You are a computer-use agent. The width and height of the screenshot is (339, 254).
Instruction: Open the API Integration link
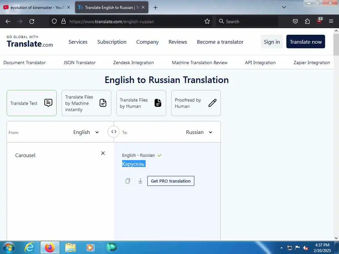pos(260,63)
